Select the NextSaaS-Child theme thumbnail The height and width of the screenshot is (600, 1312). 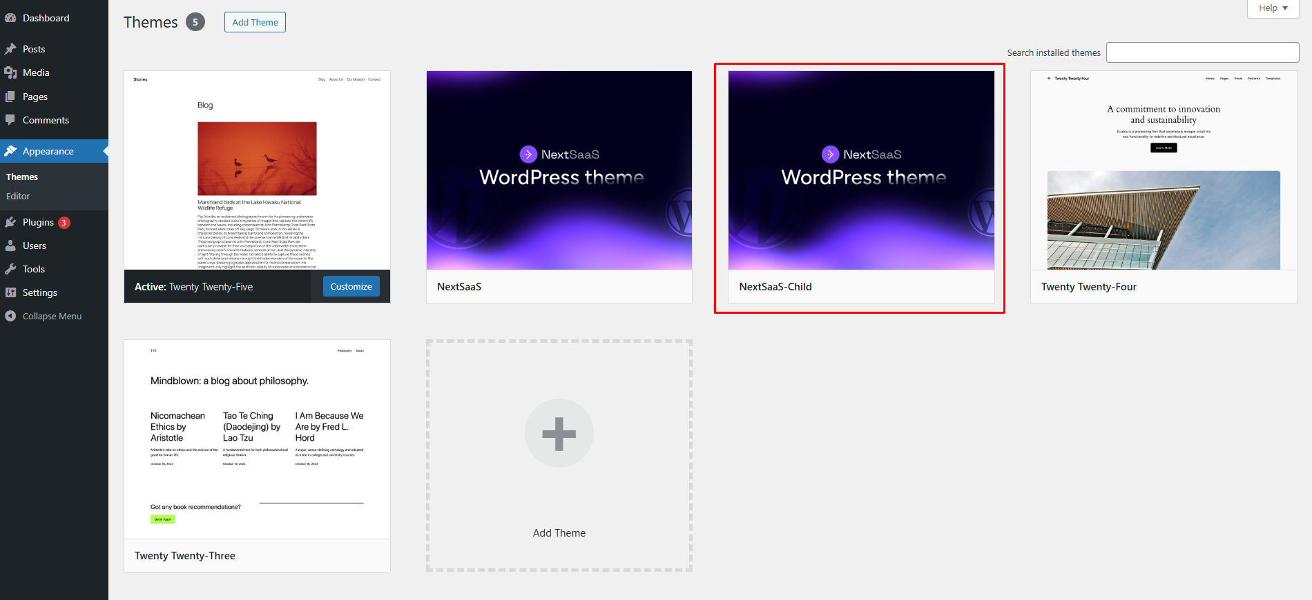pos(861,170)
